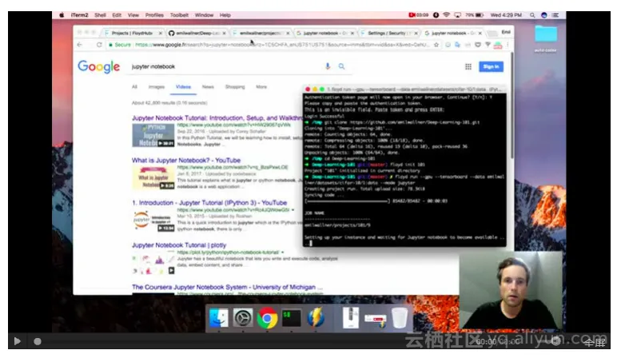Screen dimensions: 617x358
Task: Click the blue Google search magnifier
Action: click(341, 66)
